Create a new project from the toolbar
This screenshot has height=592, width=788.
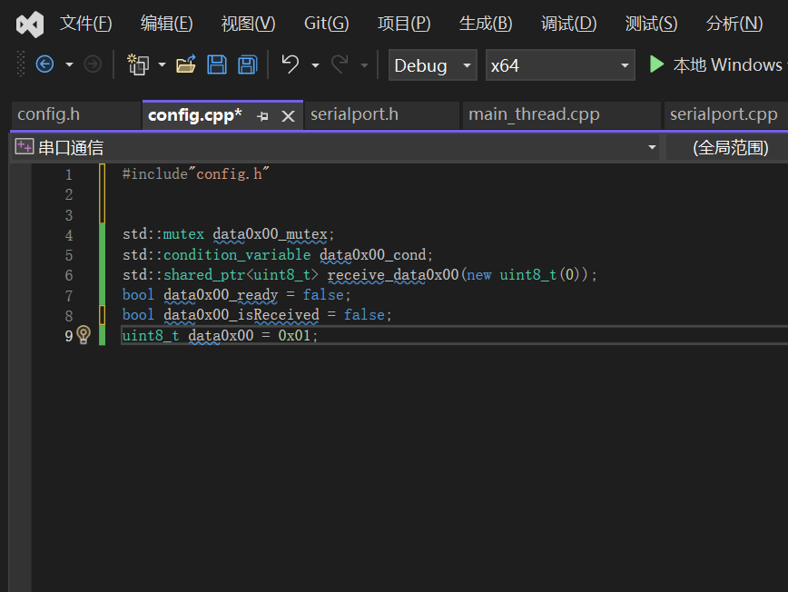point(138,64)
